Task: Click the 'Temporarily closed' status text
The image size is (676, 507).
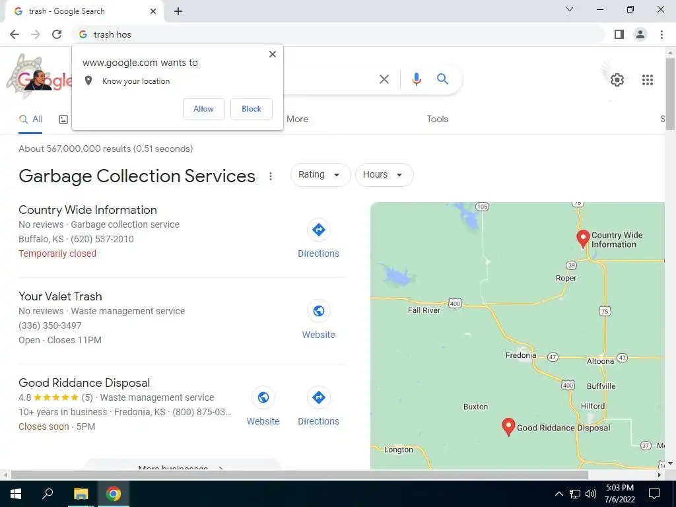Action: 57,253
